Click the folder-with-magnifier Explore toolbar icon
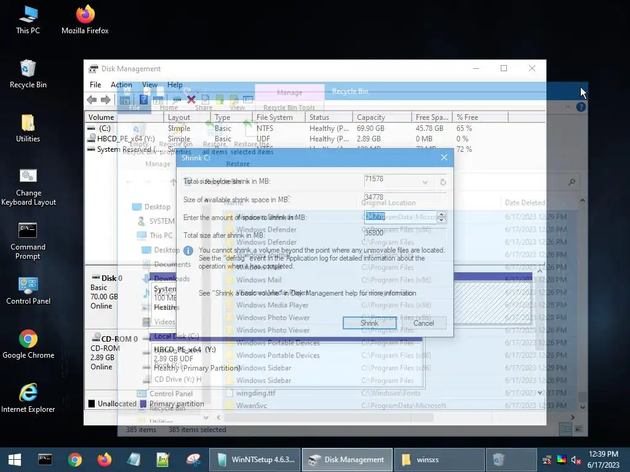Image resolution: width=630 pixels, height=472 pixels. [234, 100]
